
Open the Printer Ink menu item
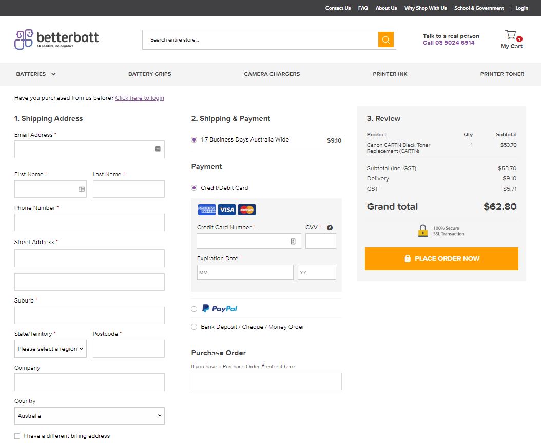pos(390,74)
